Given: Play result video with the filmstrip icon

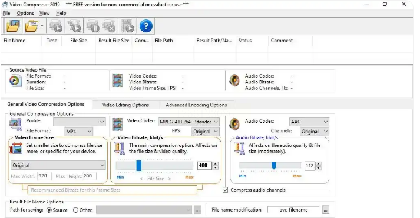Looking at the screenshot, I should pos(127,26).
